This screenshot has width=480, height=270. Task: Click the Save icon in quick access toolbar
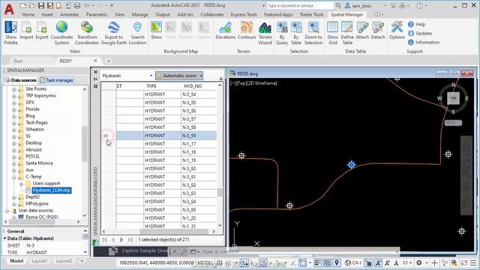40,5
